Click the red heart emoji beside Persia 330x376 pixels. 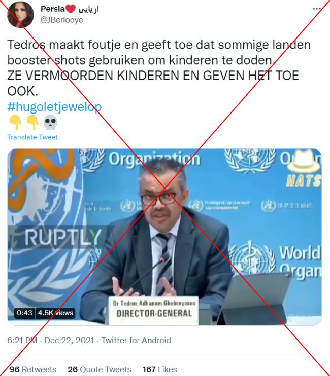click(x=71, y=9)
